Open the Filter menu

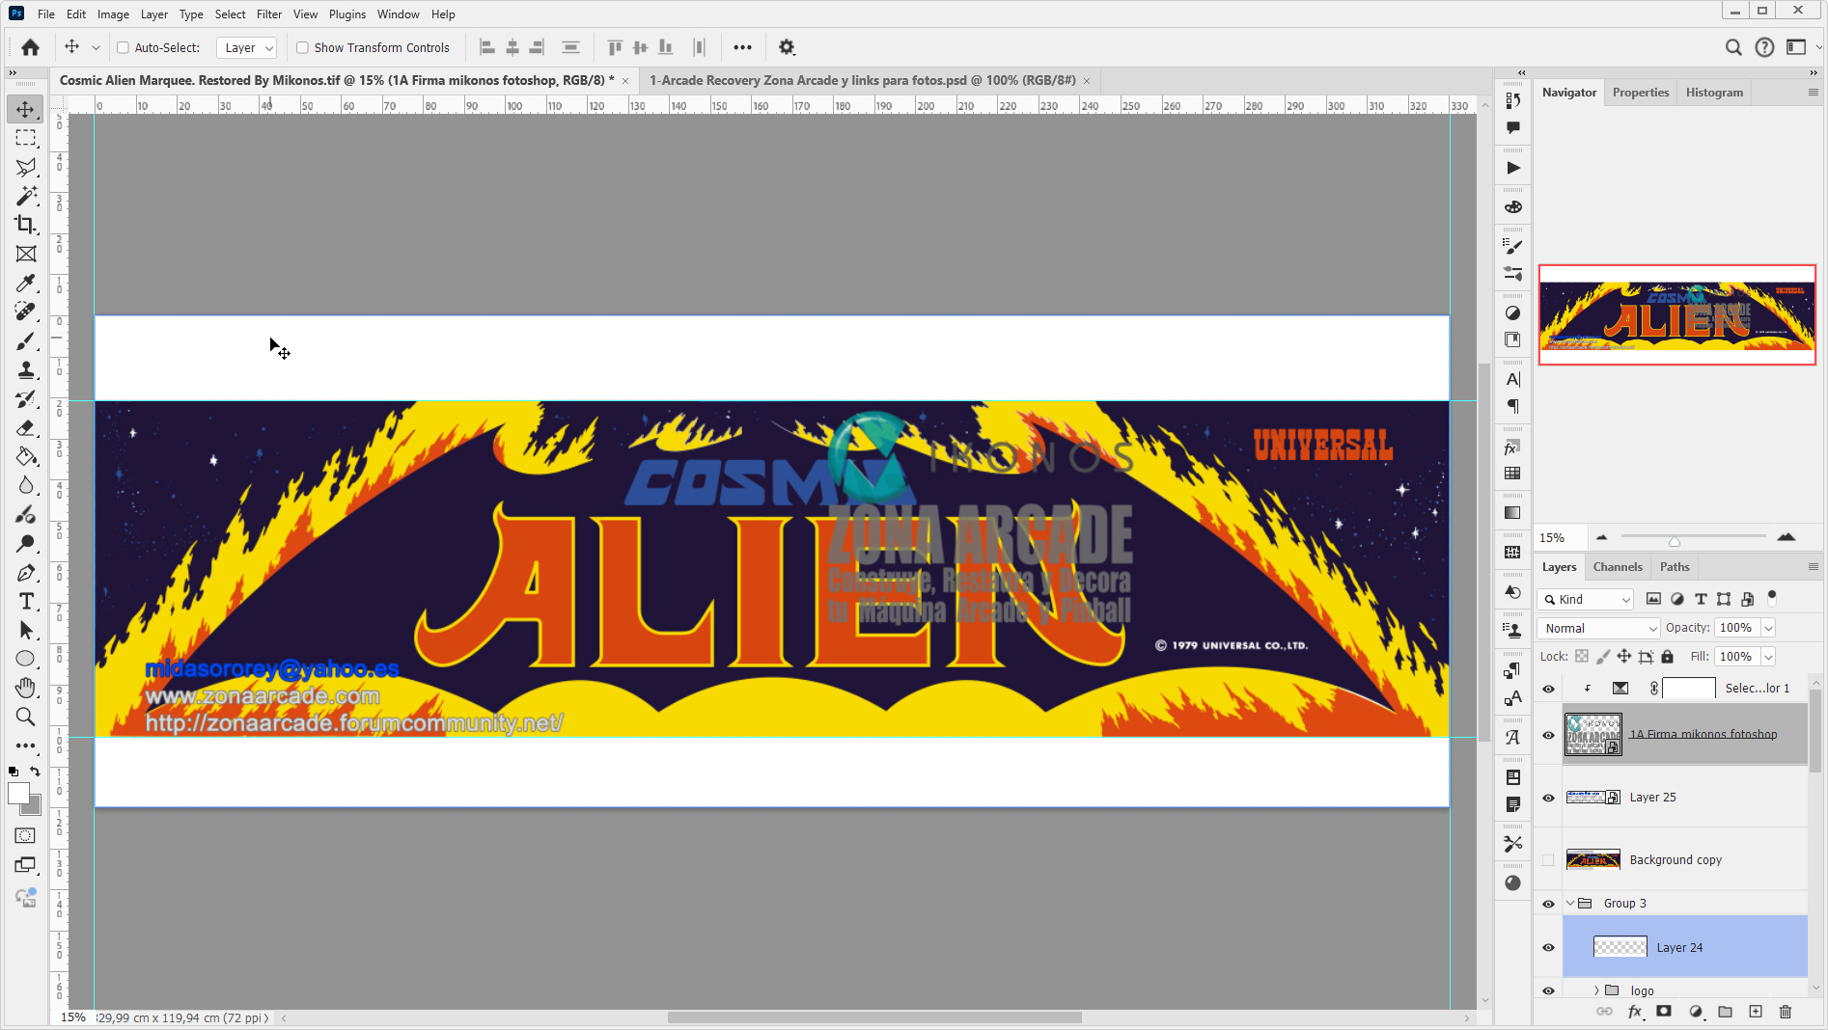click(268, 14)
